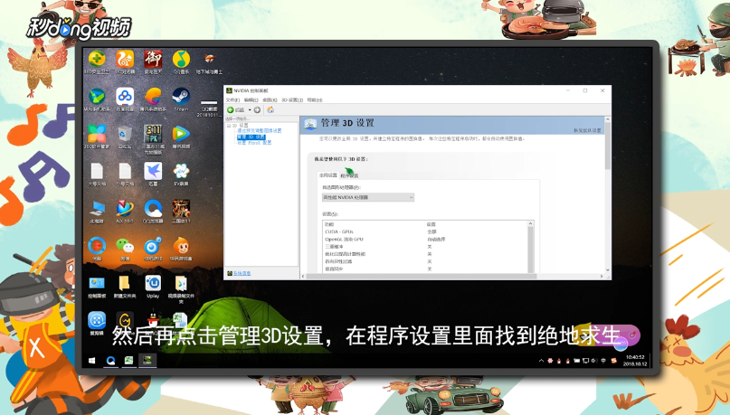Open 地下城与勇士 desktop icon
The height and width of the screenshot is (415, 730).
tap(209, 62)
